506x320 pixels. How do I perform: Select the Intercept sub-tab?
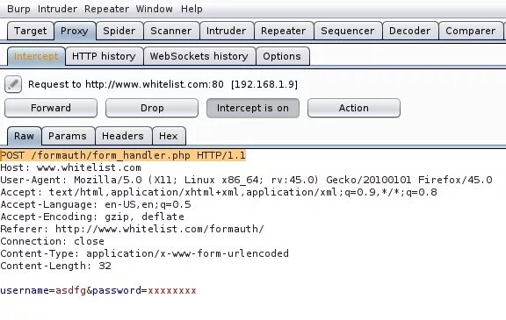click(x=36, y=56)
